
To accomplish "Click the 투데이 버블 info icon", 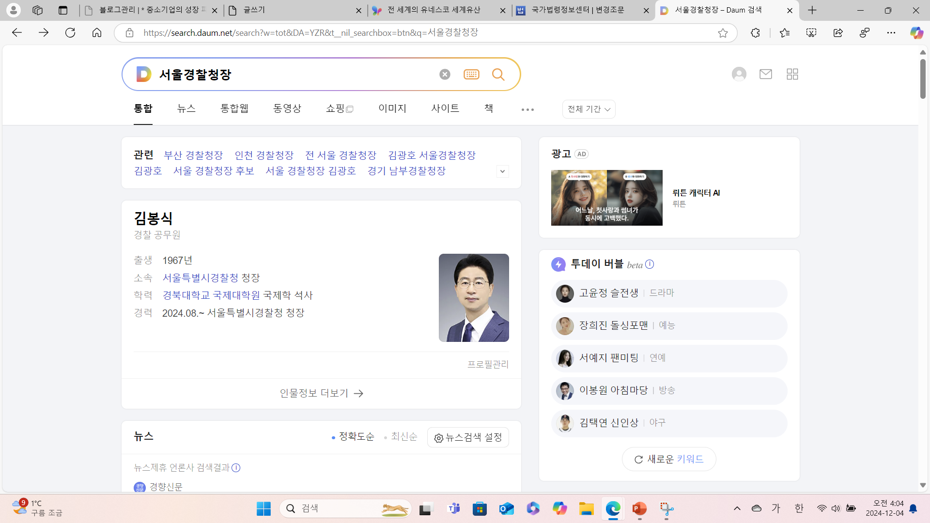I will click(x=650, y=264).
